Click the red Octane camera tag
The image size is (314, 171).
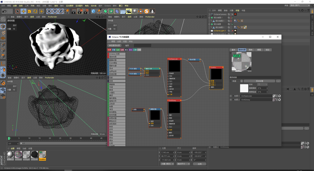235,14
